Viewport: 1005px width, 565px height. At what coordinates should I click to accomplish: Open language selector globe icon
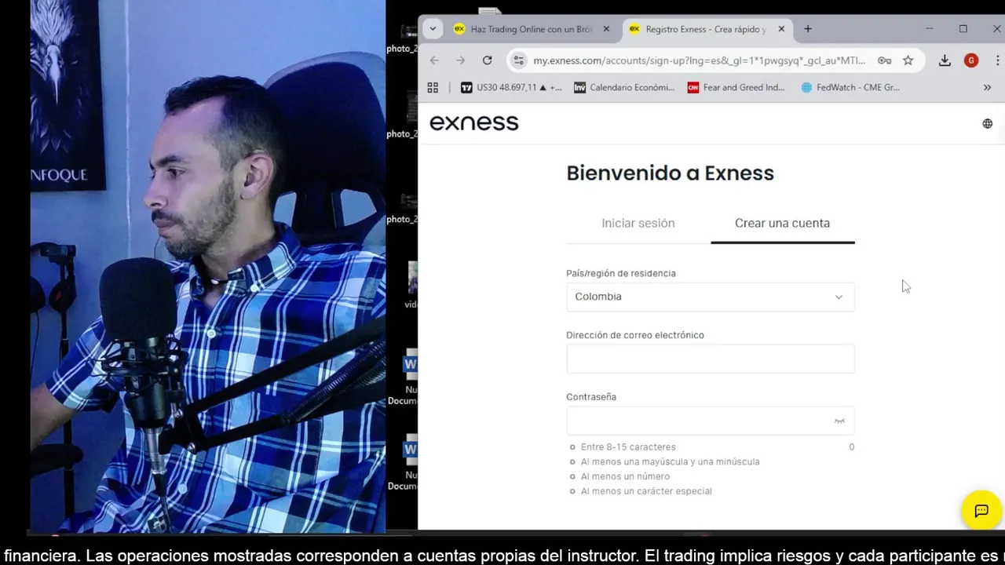coord(988,123)
